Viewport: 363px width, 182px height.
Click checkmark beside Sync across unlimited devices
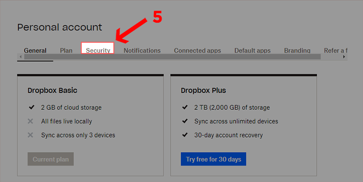point(185,121)
